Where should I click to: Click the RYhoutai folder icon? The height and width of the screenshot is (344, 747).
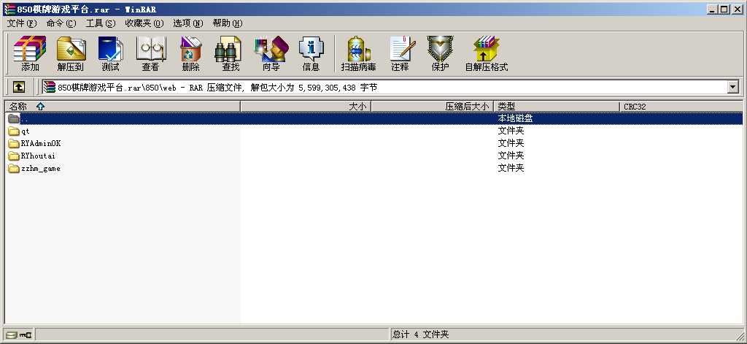(x=14, y=156)
